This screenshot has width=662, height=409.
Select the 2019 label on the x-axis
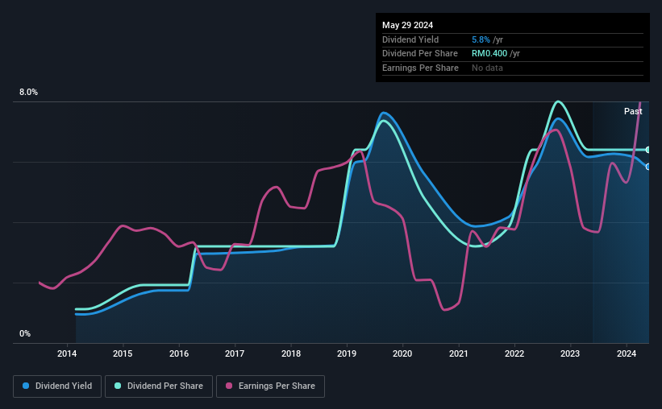[347, 353]
